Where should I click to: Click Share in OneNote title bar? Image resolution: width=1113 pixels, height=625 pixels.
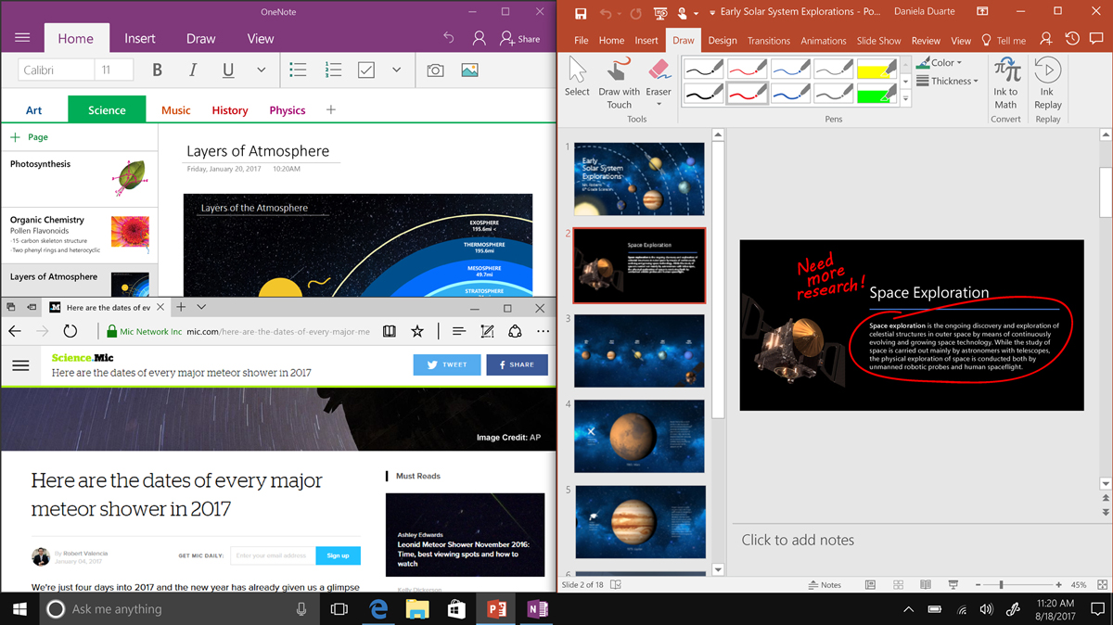[x=519, y=38]
